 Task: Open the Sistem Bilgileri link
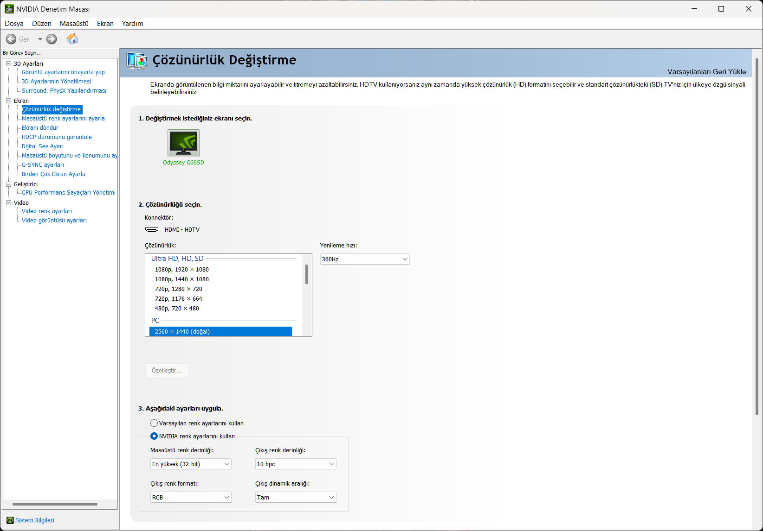(x=35, y=520)
